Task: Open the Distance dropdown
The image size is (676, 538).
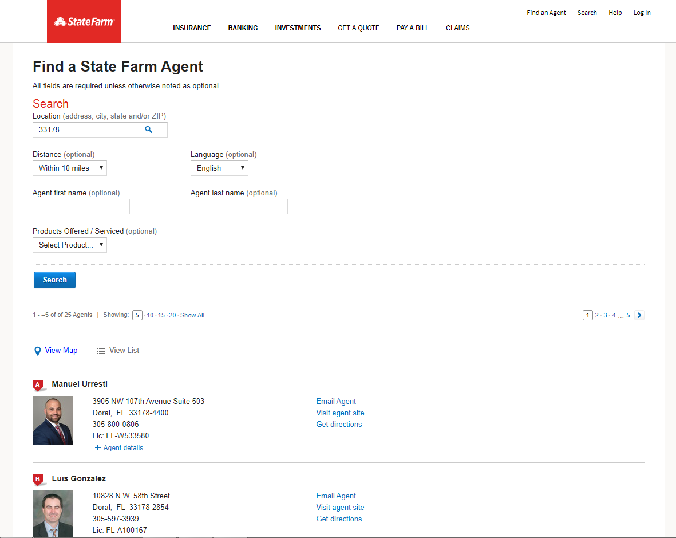Action: [70, 168]
